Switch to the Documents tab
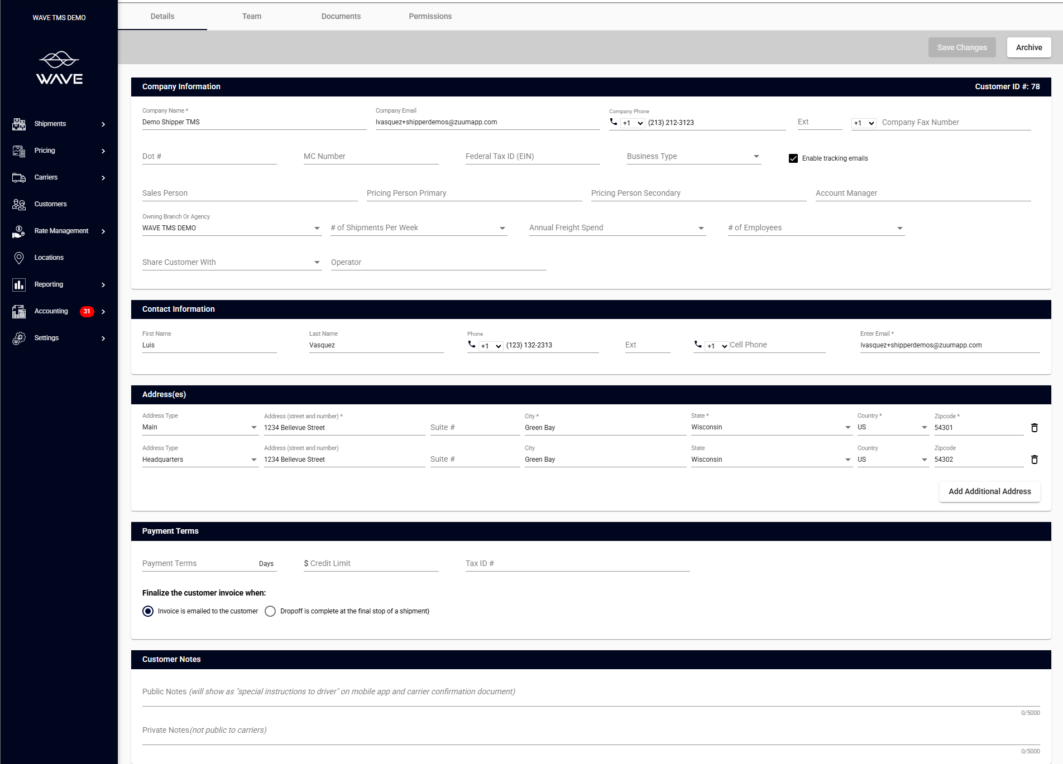The width and height of the screenshot is (1063, 764). tap(341, 16)
